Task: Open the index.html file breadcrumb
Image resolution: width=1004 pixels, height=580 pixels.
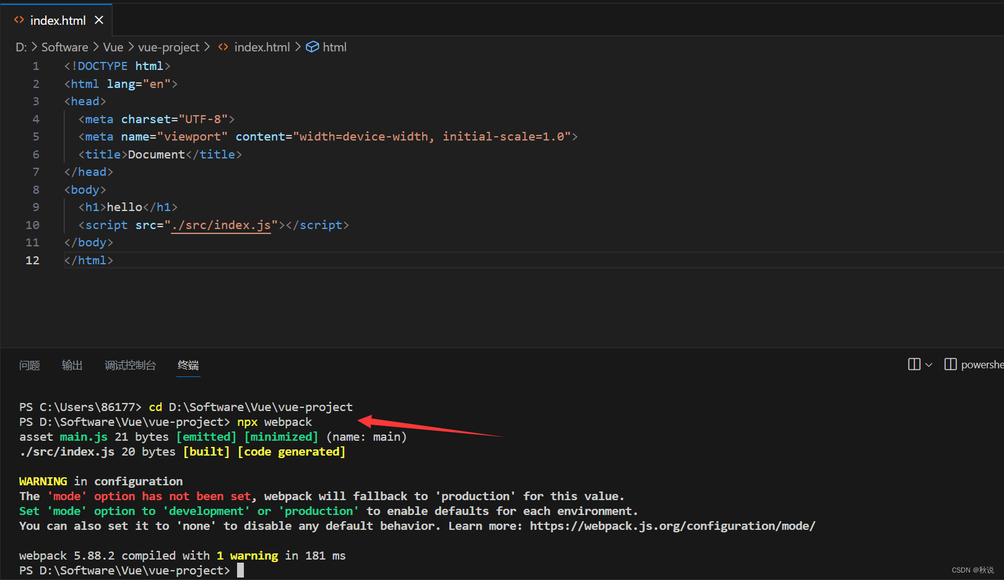Action: pyautogui.click(x=262, y=47)
